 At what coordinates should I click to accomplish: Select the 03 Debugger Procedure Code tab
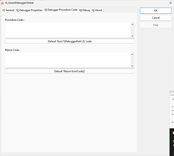tap(61, 10)
